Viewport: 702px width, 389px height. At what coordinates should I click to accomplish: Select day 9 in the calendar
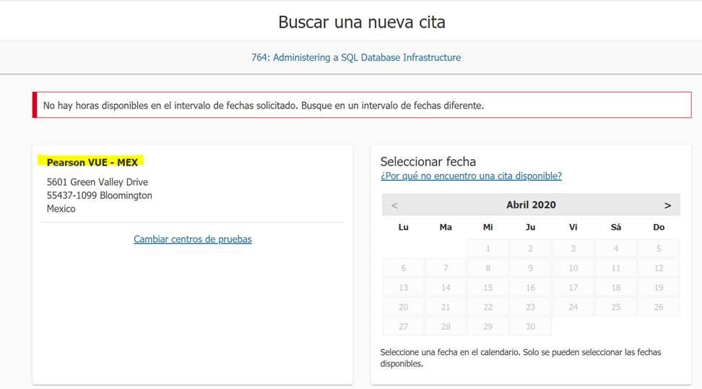pos(531,268)
